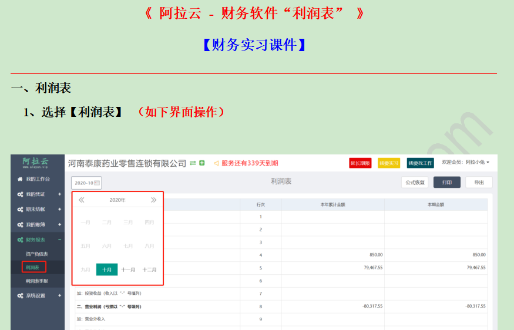The width and height of the screenshot is (514, 330).
Task: Open the 财务报表 menu label
Action: 35,240
